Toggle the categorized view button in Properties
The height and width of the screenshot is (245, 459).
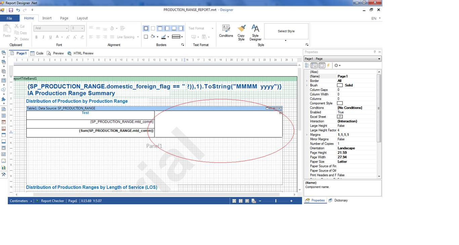(307, 66)
